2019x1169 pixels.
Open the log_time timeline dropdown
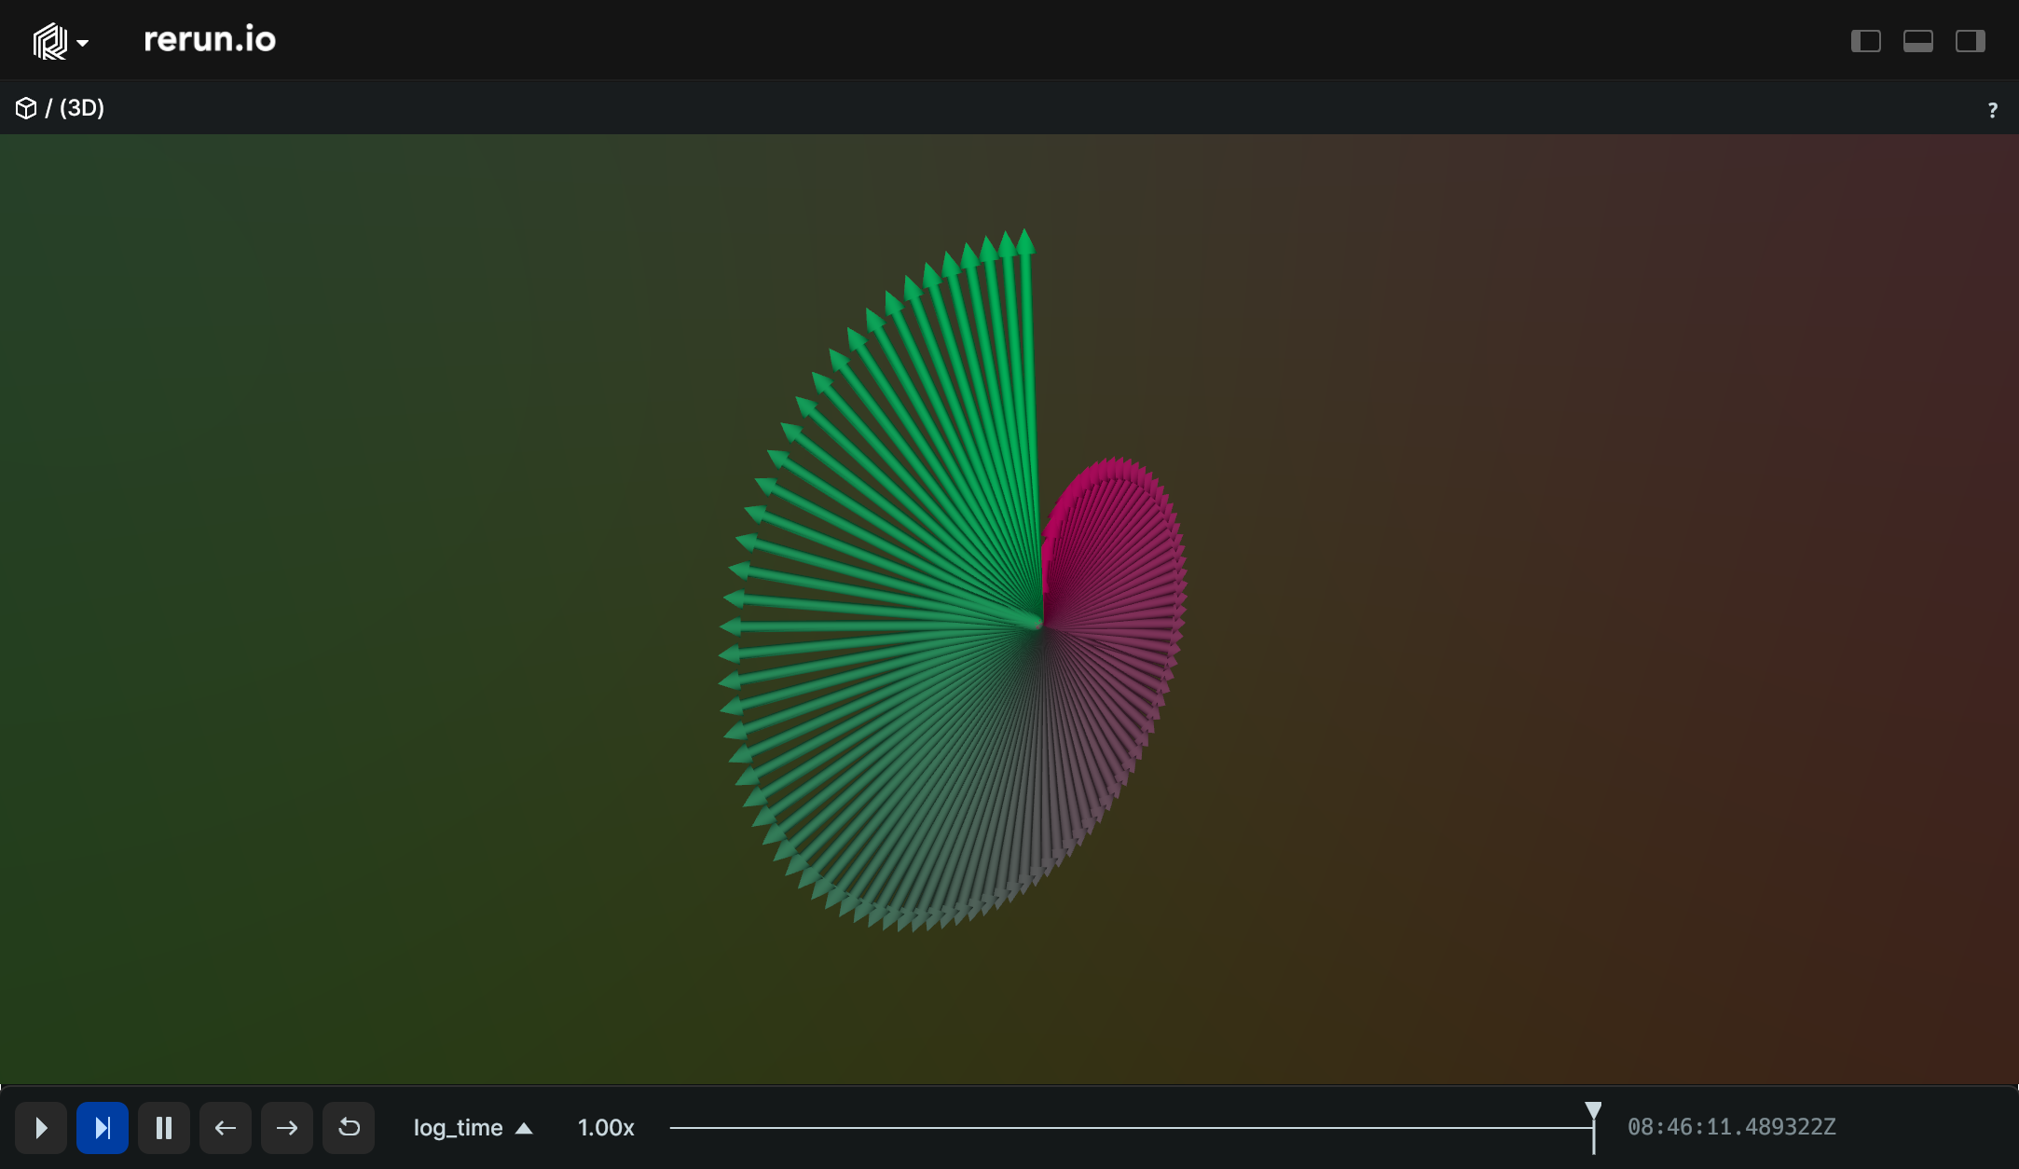tap(473, 1128)
